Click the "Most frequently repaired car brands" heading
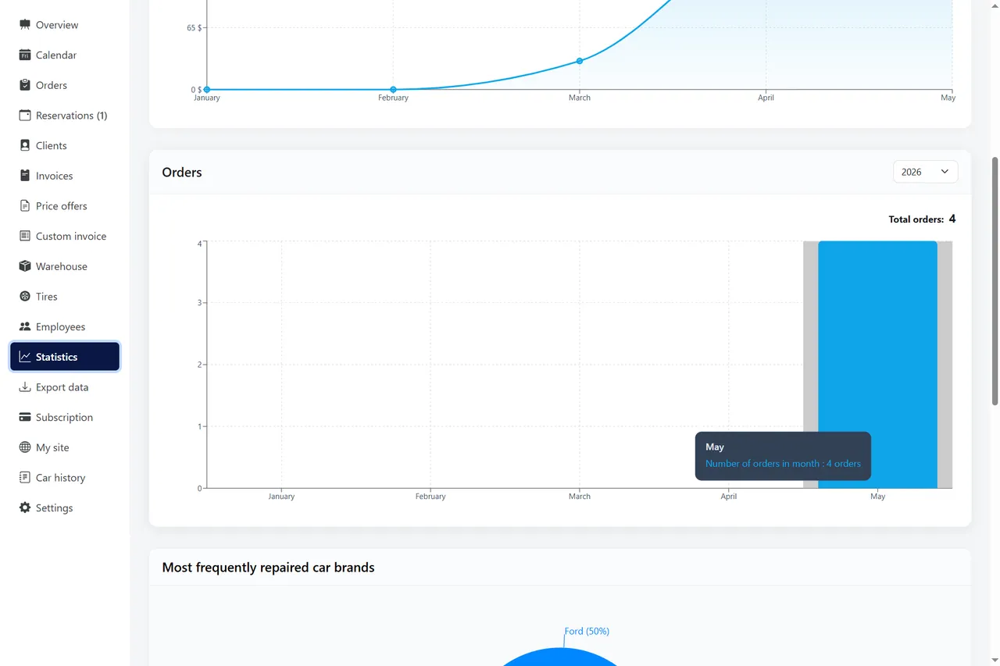The image size is (1000, 666). (268, 568)
